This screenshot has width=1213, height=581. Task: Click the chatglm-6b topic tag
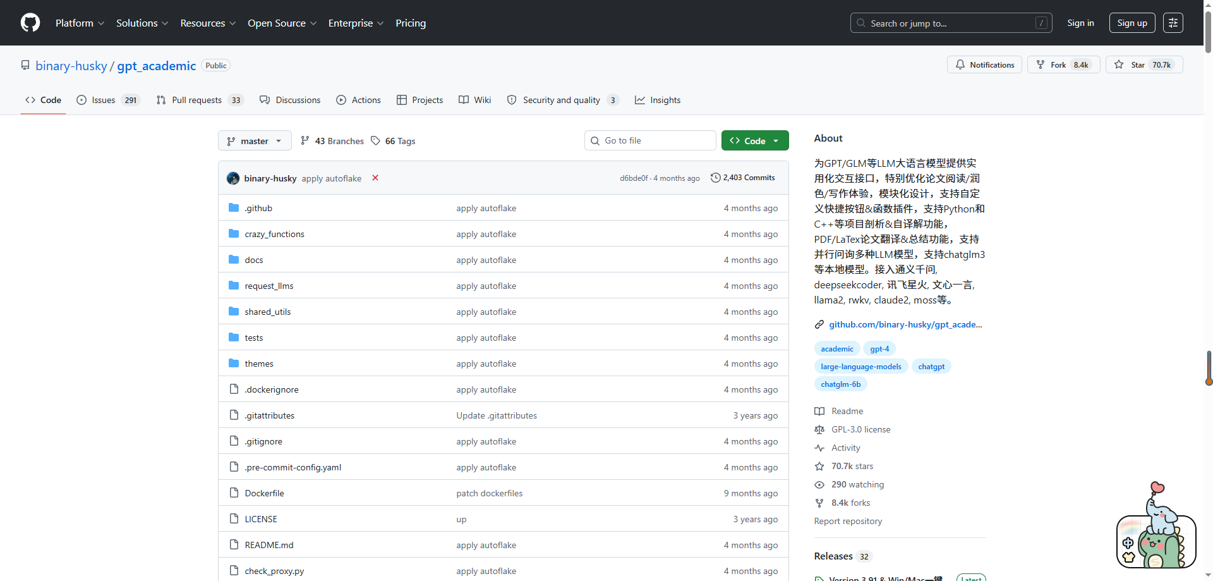[841, 384]
